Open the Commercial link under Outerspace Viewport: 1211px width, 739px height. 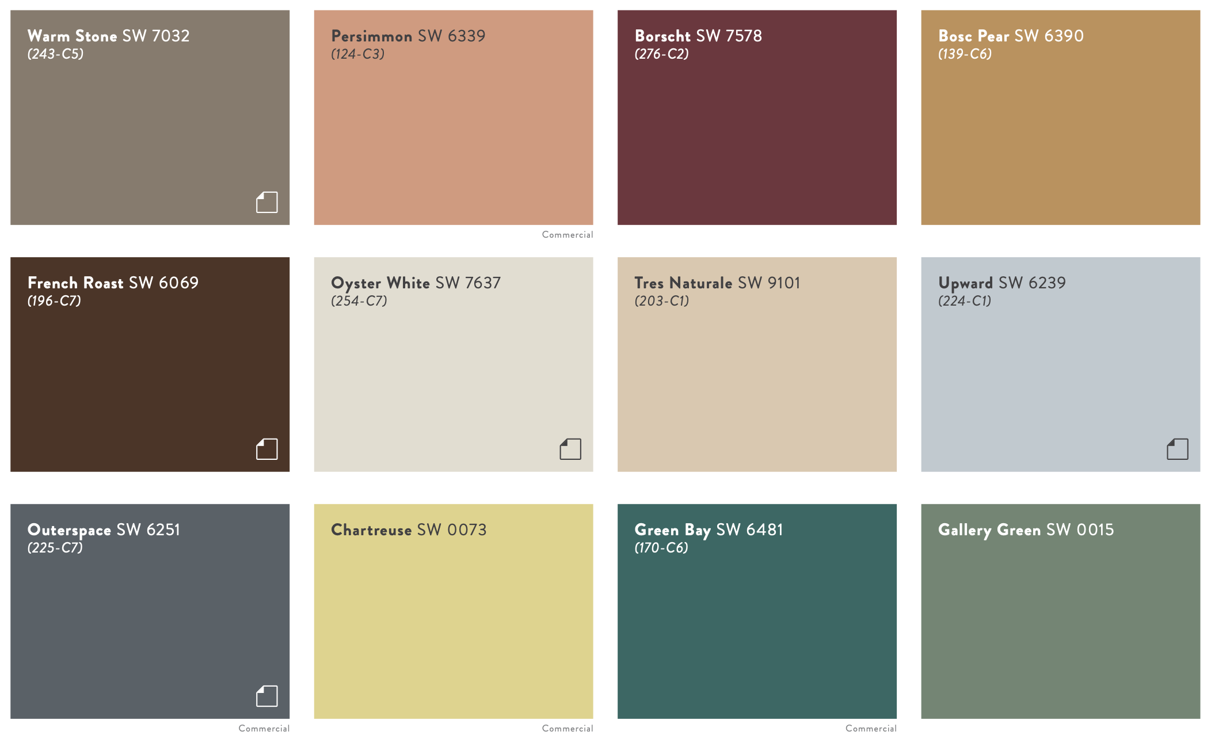264,728
